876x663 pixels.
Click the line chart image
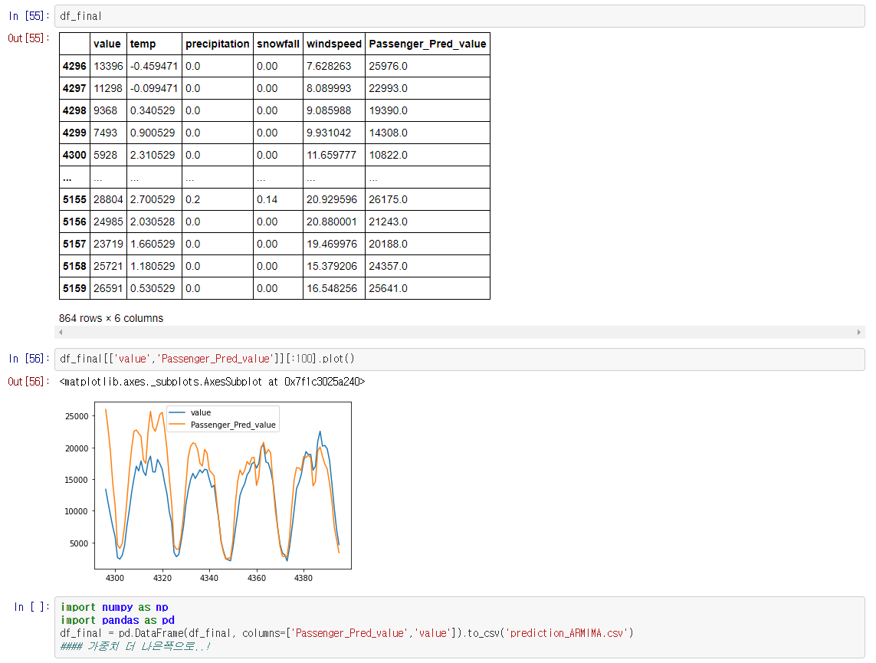tap(207, 491)
